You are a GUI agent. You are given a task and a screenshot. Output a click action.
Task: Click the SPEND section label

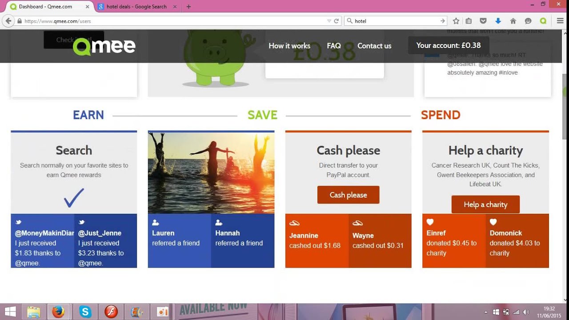tap(441, 115)
